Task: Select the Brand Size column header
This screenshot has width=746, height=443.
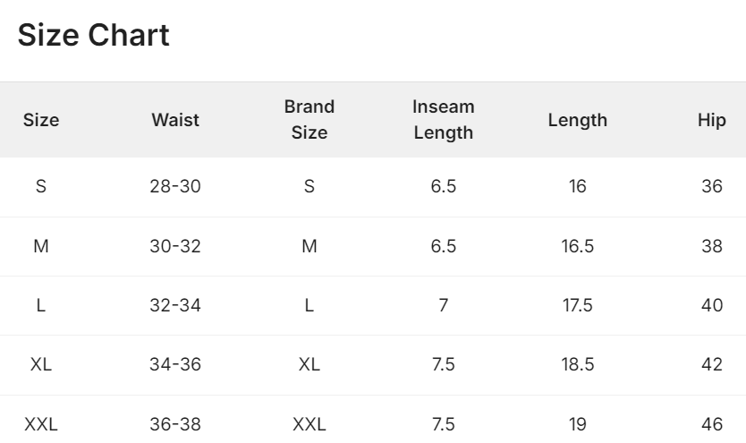Action: [309, 120]
